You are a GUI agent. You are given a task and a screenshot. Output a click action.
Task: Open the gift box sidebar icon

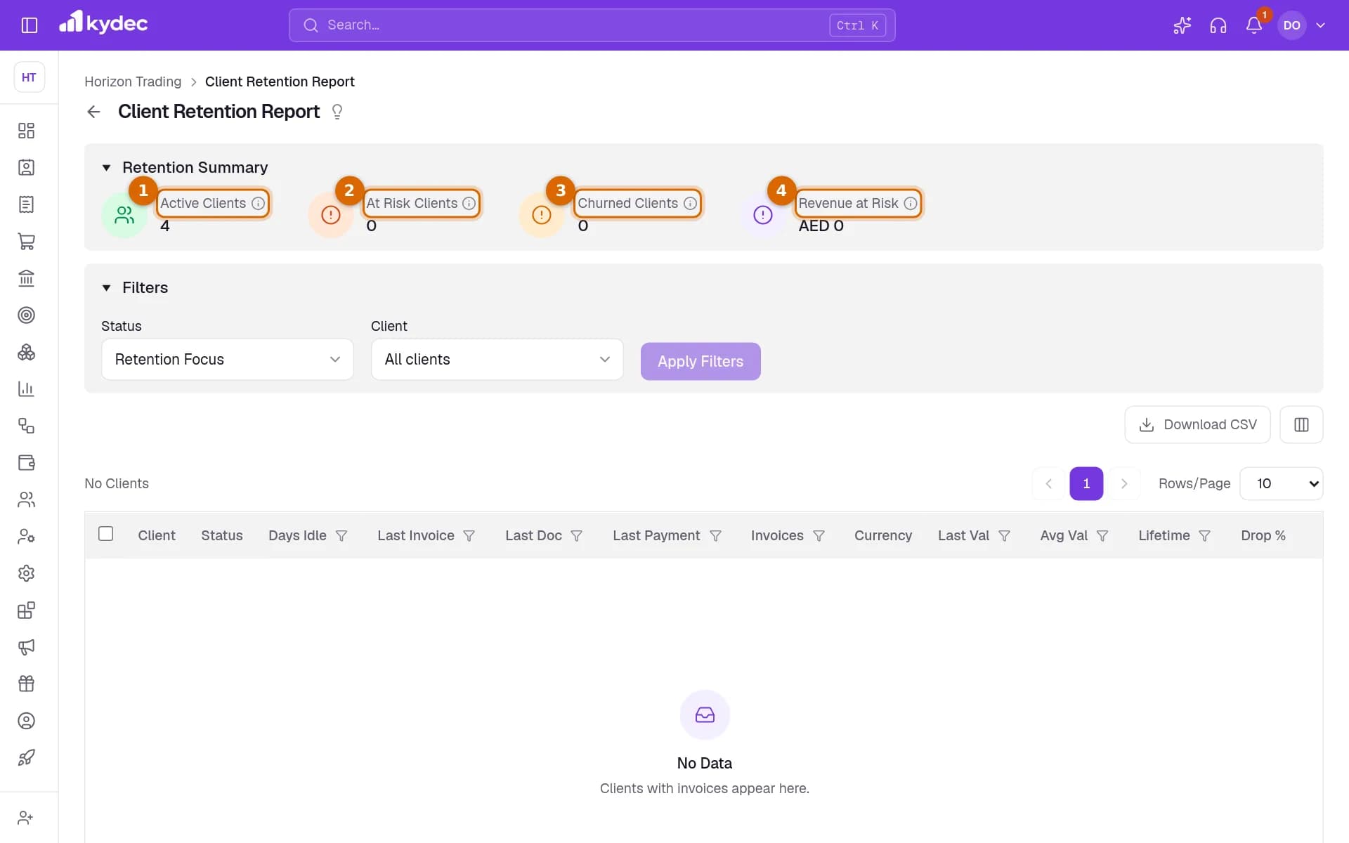click(26, 684)
